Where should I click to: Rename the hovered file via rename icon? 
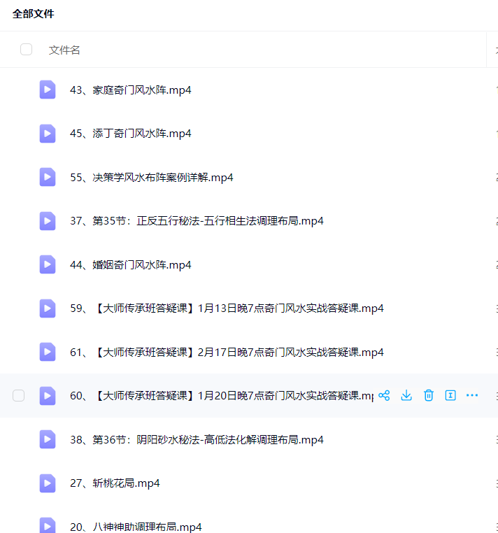[450, 395]
